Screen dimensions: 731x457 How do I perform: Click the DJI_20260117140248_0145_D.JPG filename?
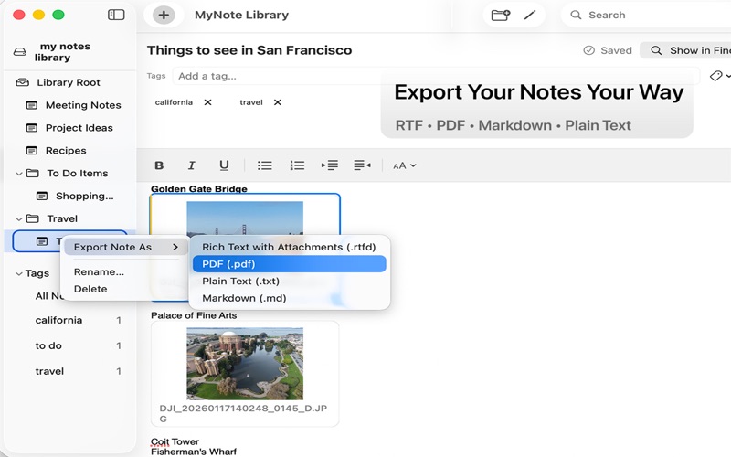[243, 413]
